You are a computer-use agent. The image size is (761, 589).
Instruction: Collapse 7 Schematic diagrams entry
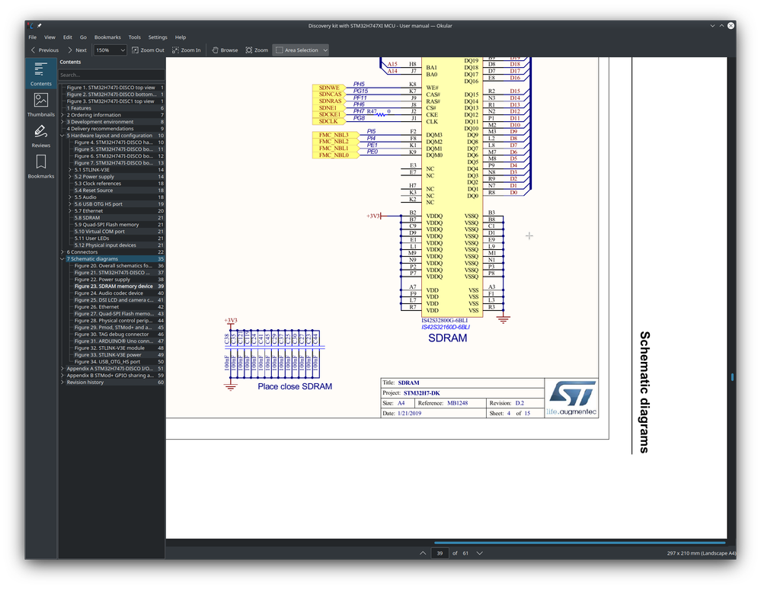[62, 259]
